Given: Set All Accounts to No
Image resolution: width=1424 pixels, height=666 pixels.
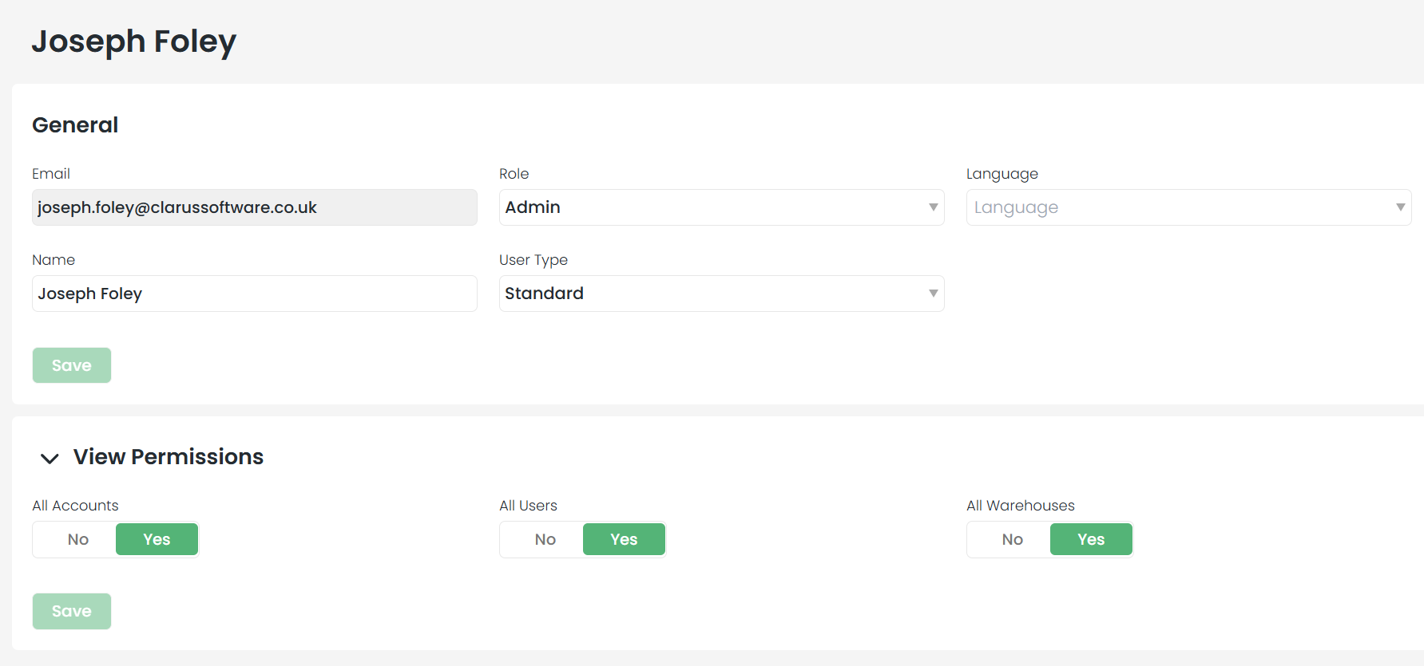Looking at the screenshot, I should pyautogui.click(x=77, y=540).
